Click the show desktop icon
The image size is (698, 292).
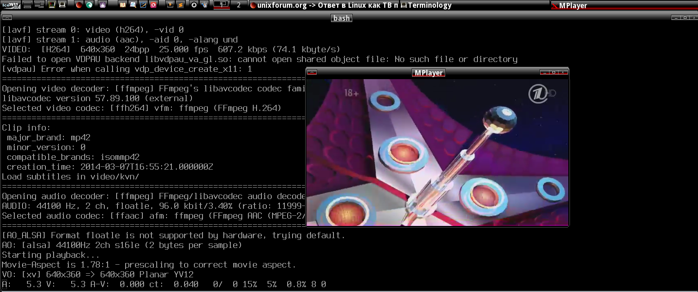tap(27, 5)
